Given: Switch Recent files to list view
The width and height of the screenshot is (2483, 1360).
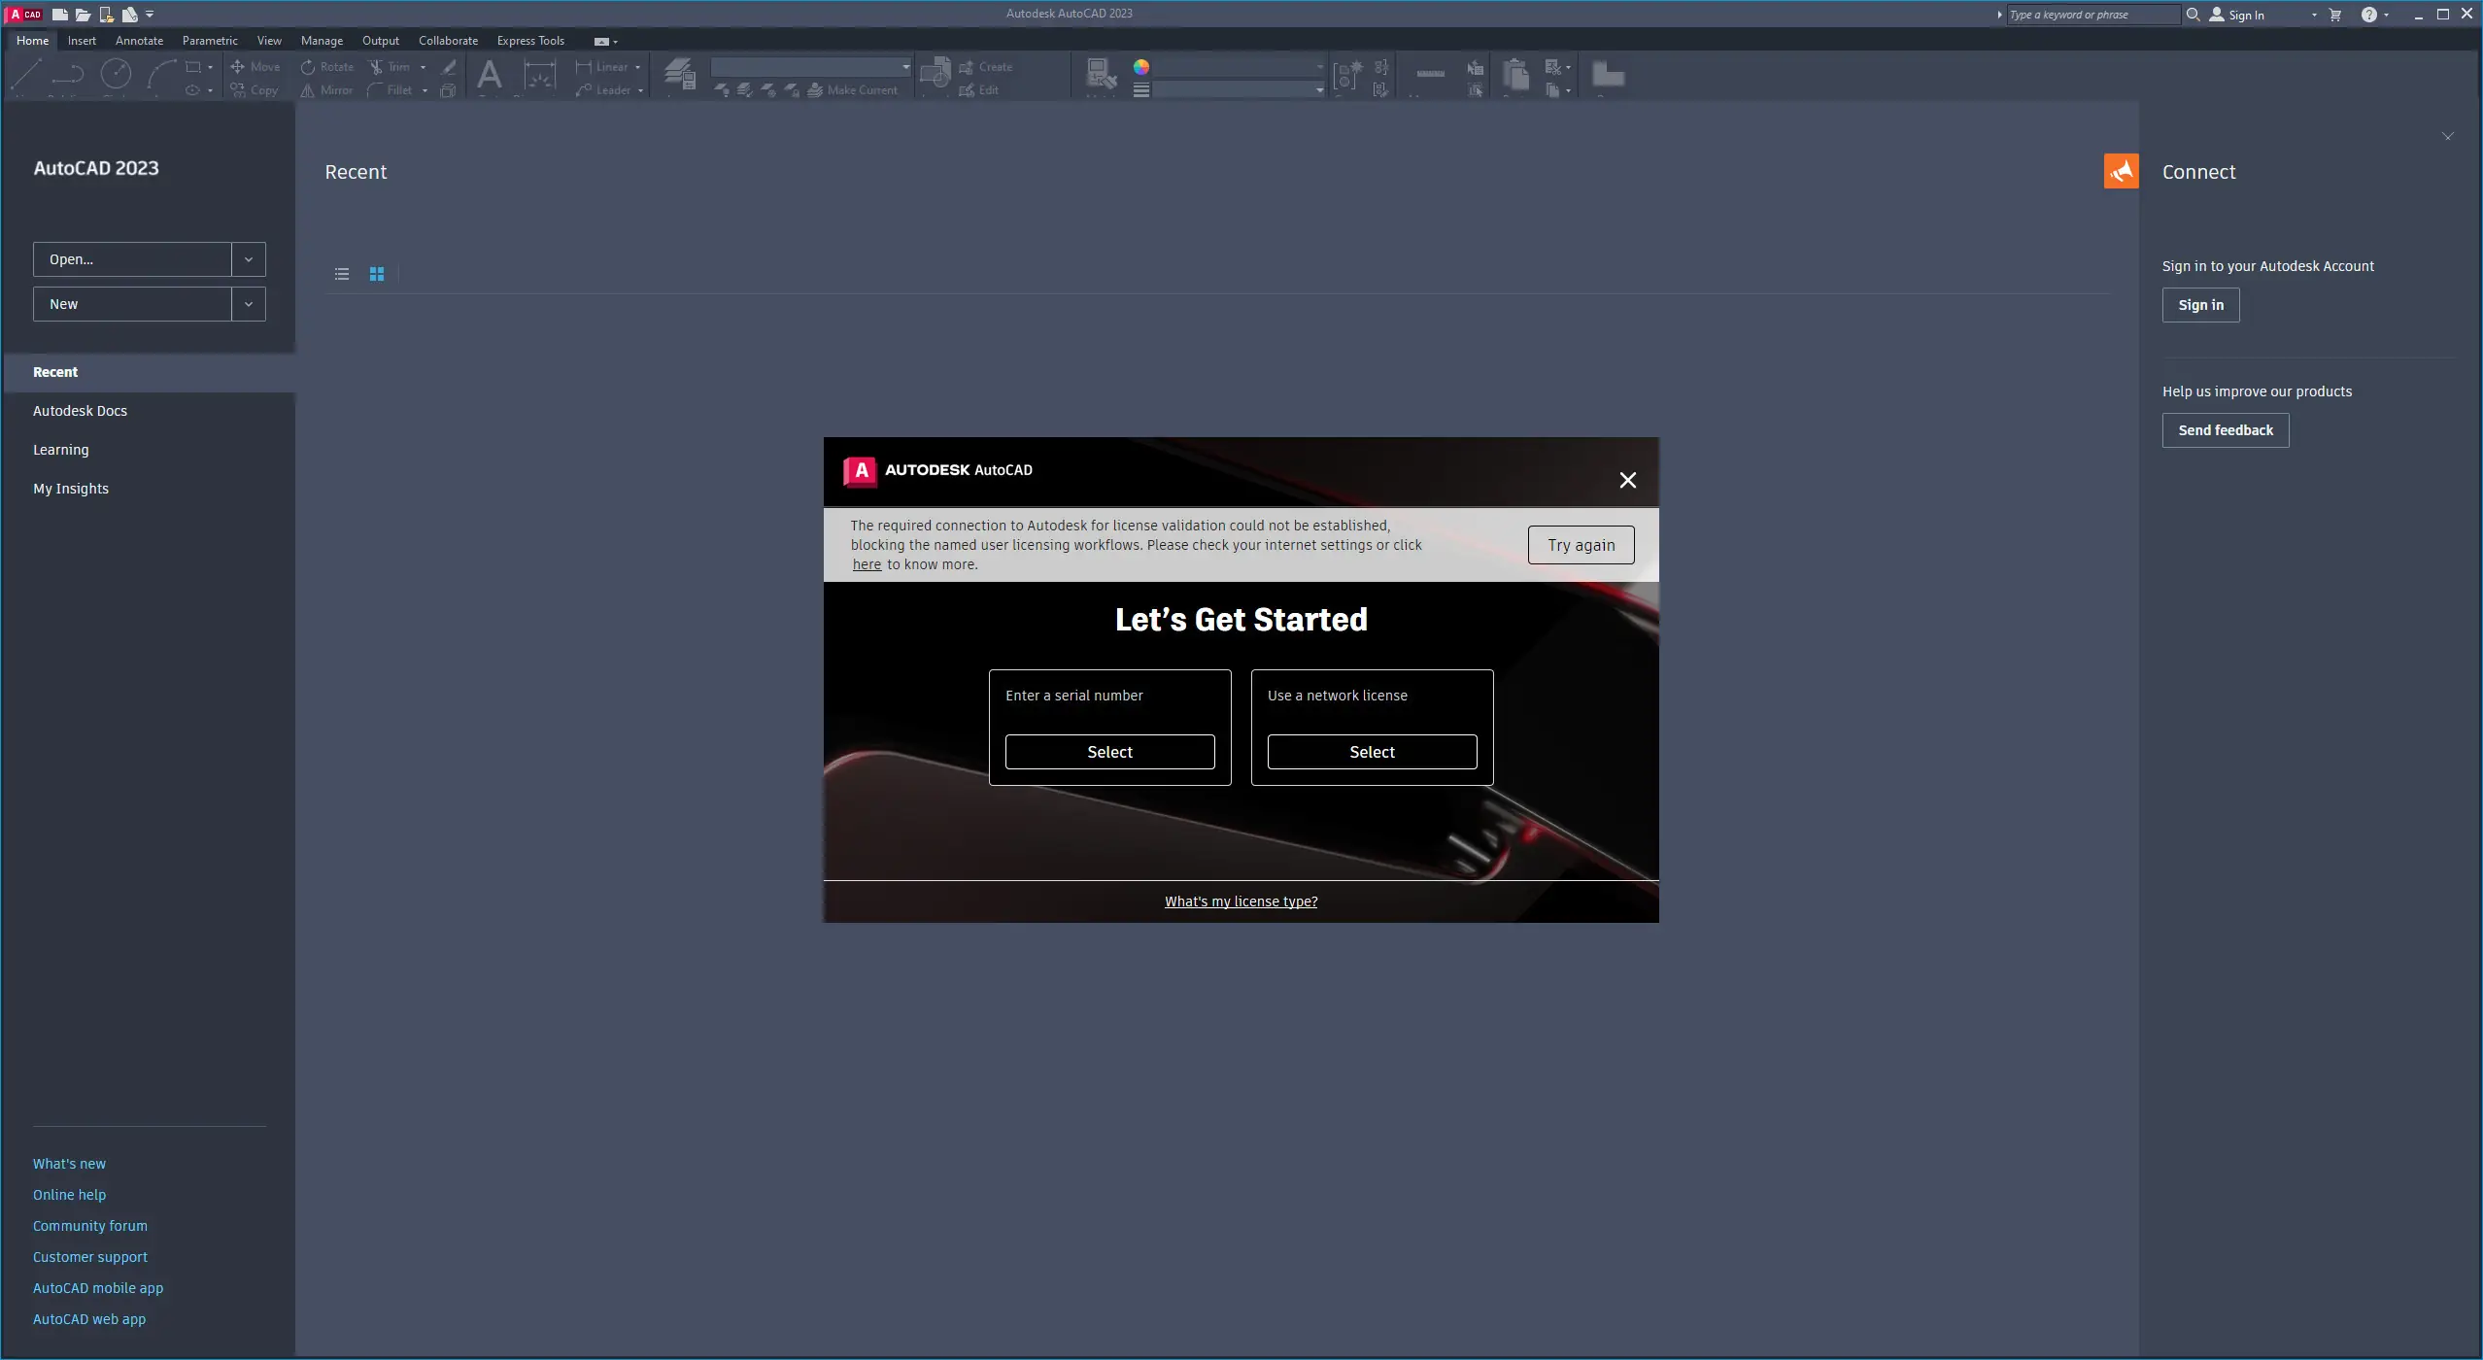Looking at the screenshot, I should [x=342, y=274].
